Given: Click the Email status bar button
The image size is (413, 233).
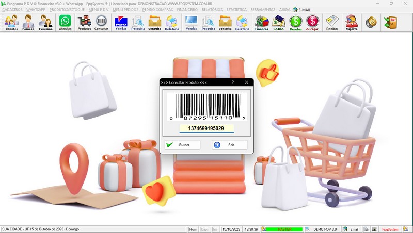Looking at the screenshot, I should point(352,229).
